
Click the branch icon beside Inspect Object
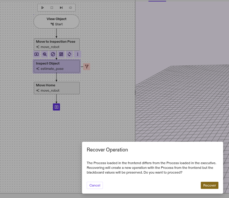[87, 67]
